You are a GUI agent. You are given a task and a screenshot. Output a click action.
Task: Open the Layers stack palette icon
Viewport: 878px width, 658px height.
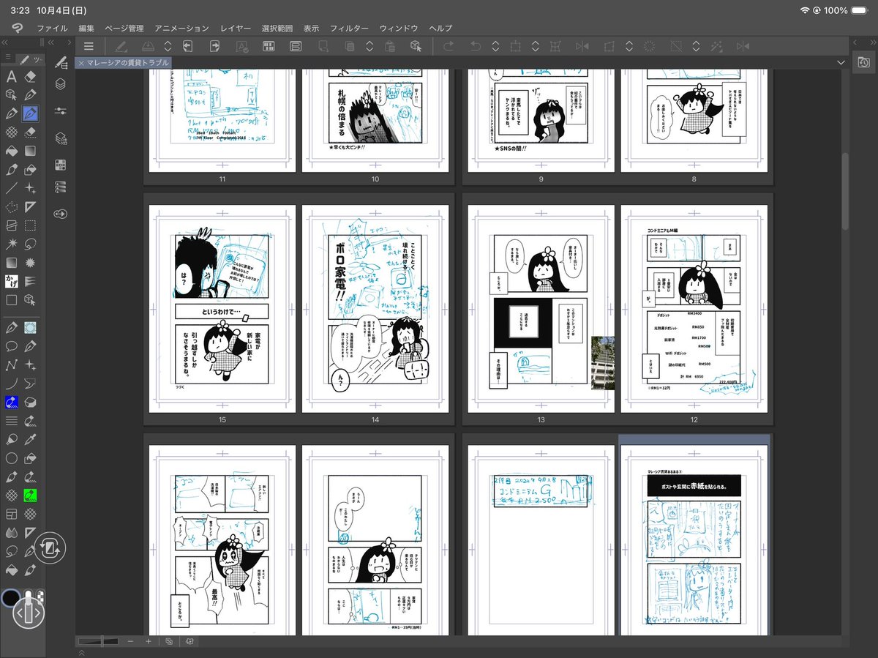[61, 84]
